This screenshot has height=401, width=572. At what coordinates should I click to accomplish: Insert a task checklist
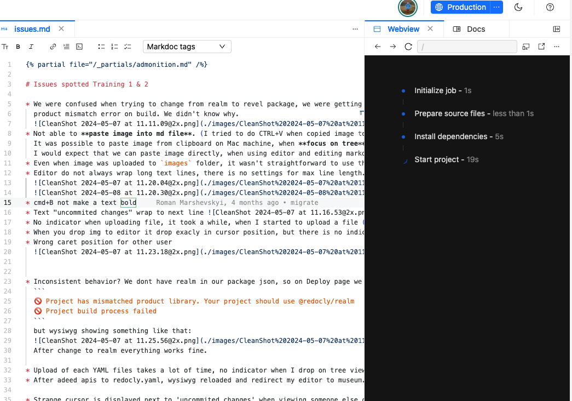coord(128,47)
